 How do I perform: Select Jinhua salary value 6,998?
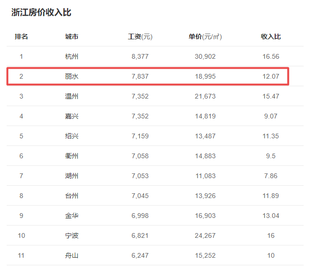click(x=140, y=216)
